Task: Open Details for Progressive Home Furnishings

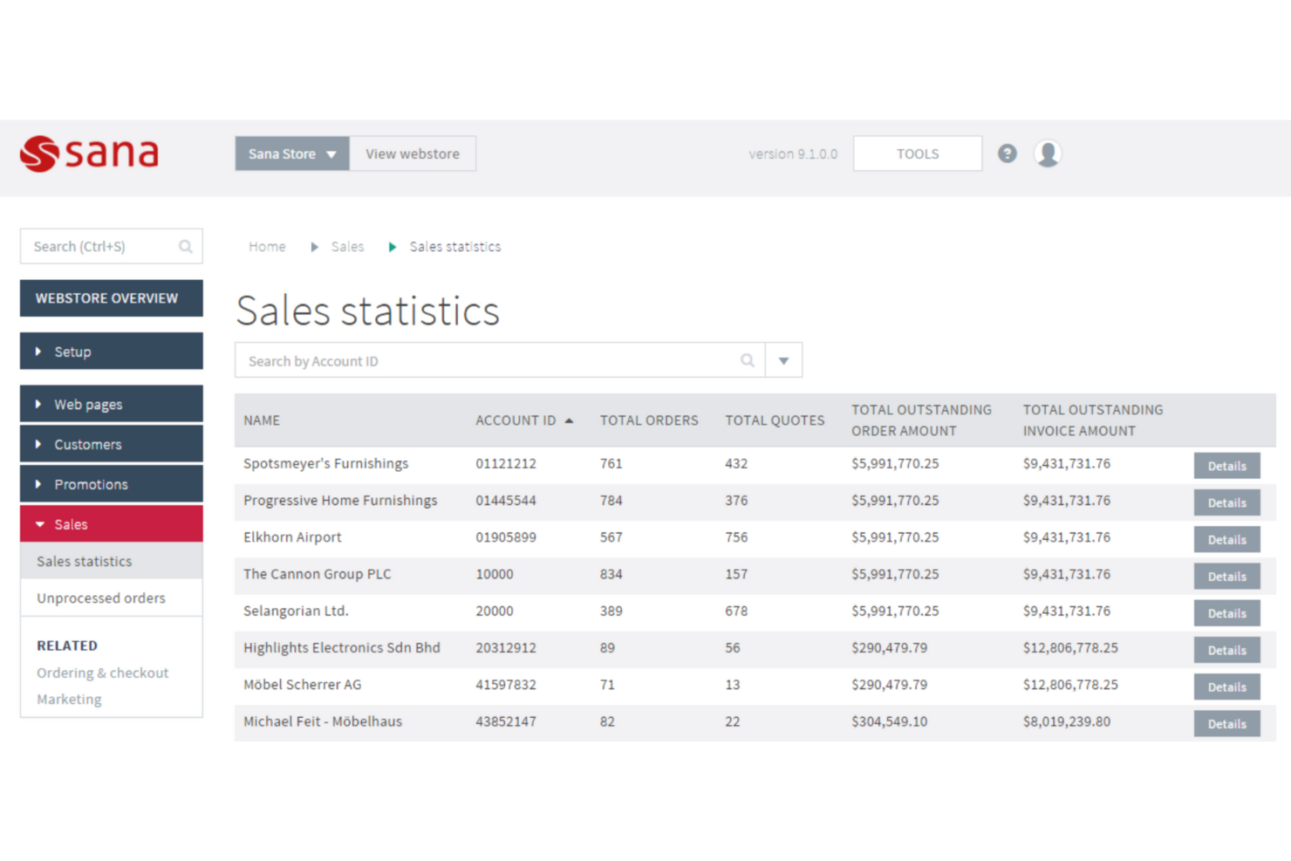Action: (x=1226, y=502)
